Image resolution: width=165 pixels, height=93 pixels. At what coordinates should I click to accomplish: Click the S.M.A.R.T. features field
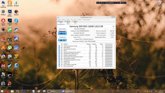tap(97, 41)
